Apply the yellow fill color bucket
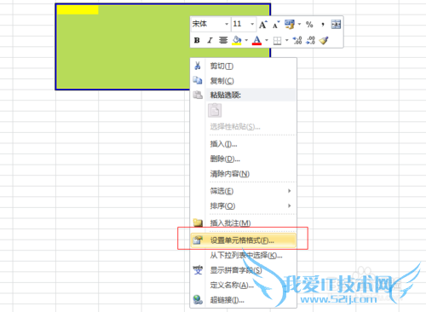 click(x=237, y=40)
